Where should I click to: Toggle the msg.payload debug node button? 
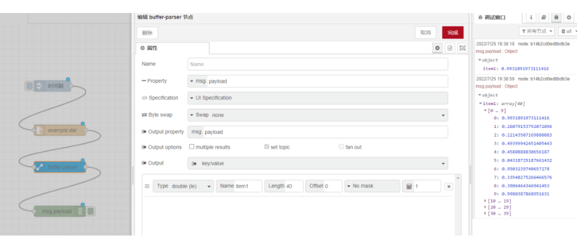point(90,211)
